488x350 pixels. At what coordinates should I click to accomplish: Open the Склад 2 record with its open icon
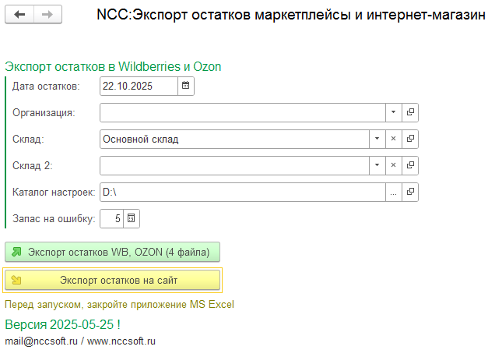point(411,165)
